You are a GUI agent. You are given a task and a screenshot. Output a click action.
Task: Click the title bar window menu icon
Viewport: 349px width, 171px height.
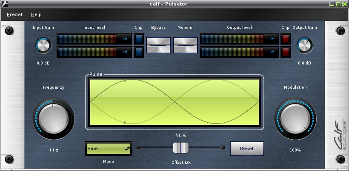pyautogui.click(x=4, y=4)
